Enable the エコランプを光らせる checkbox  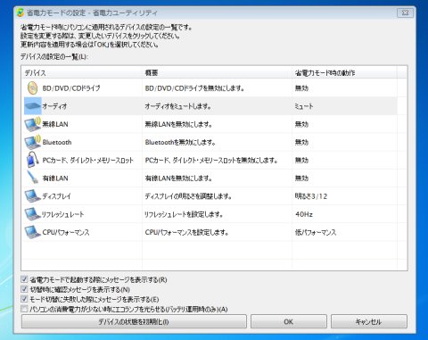24,309
